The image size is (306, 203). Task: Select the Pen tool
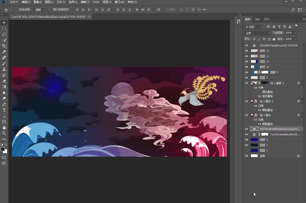click(x=4, y=104)
